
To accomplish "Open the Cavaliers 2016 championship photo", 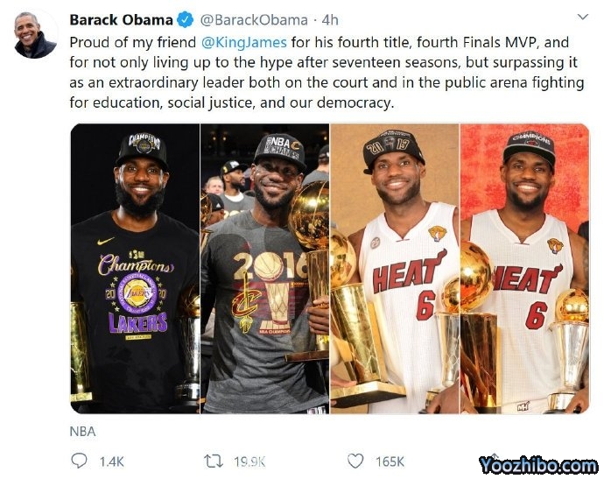I will point(264,268).
